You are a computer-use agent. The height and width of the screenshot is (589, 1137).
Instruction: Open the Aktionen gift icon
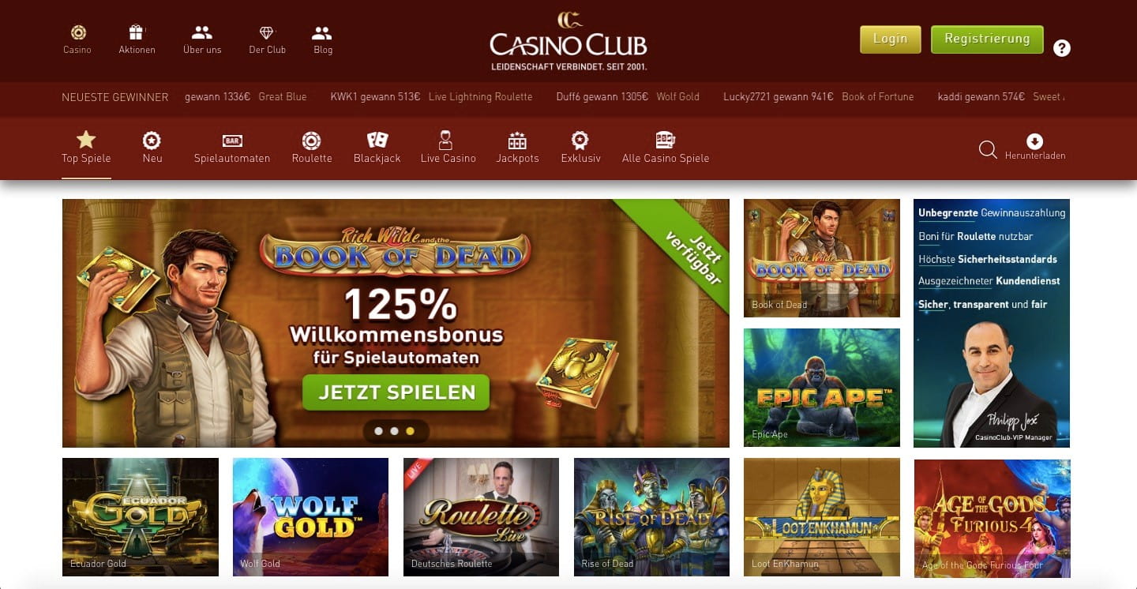(137, 32)
